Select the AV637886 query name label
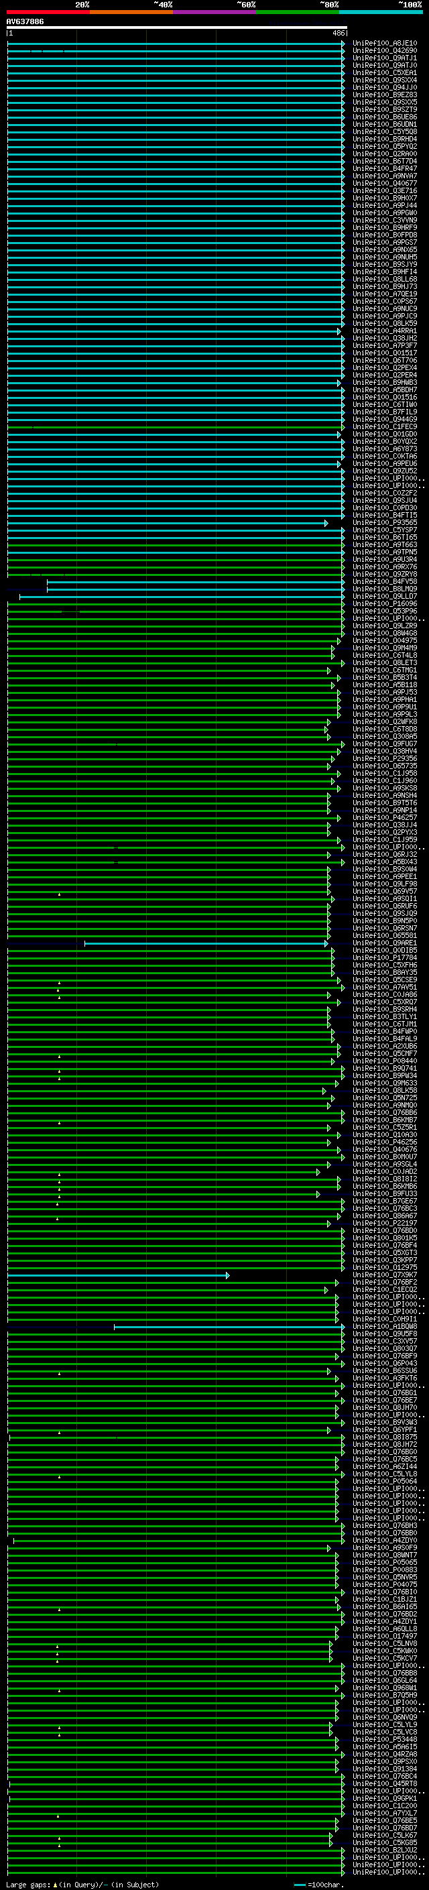Image resolution: width=429 pixels, height=1890 pixels. click(25, 22)
